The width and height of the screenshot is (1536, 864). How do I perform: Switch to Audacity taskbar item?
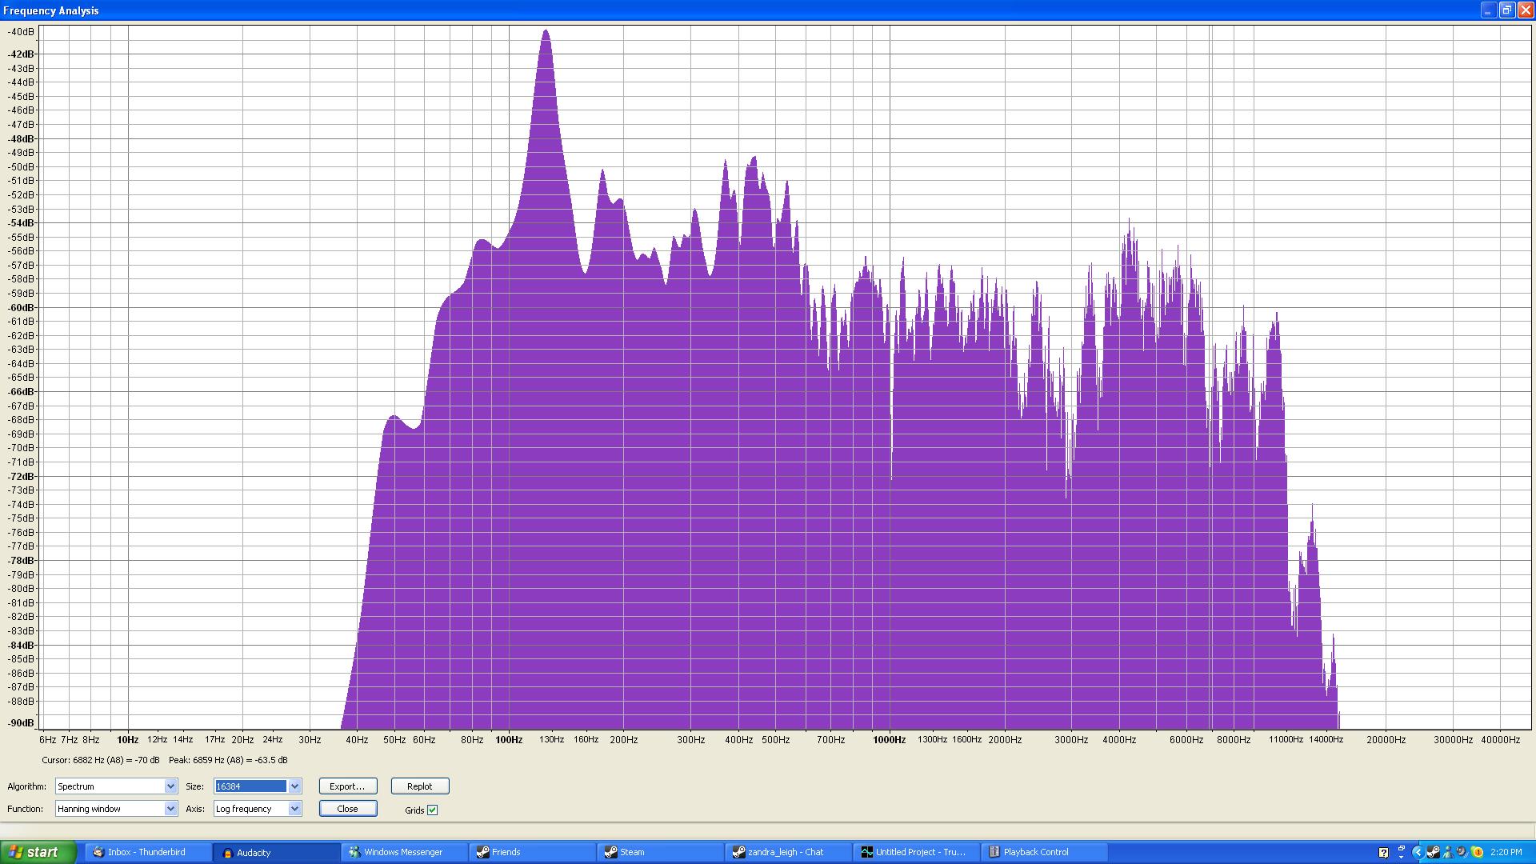point(276,852)
